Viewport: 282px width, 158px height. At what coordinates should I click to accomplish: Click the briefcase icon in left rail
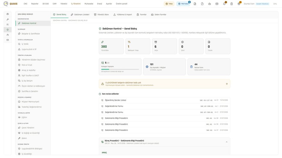click(8, 14)
